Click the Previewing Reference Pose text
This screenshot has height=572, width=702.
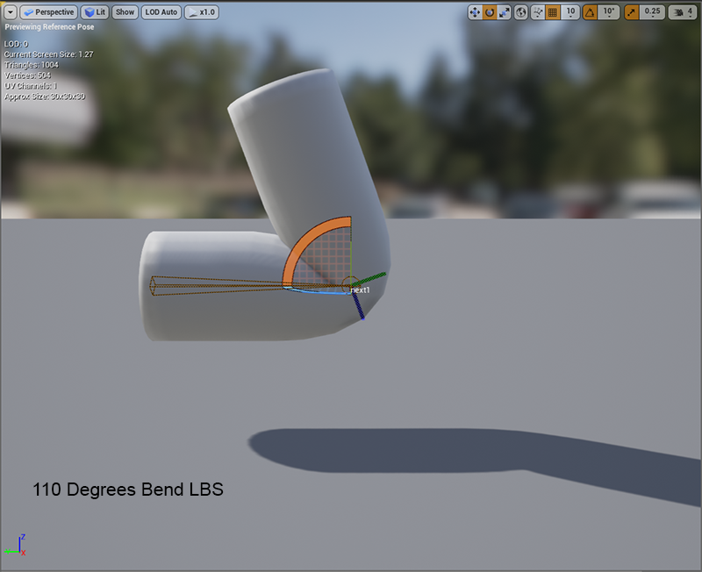[x=49, y=27]
